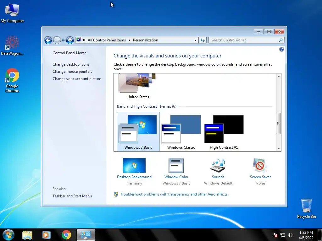The image size is (322, 241).
Task: Click the Control Panel taskbar button
Action: pos(86,235)
